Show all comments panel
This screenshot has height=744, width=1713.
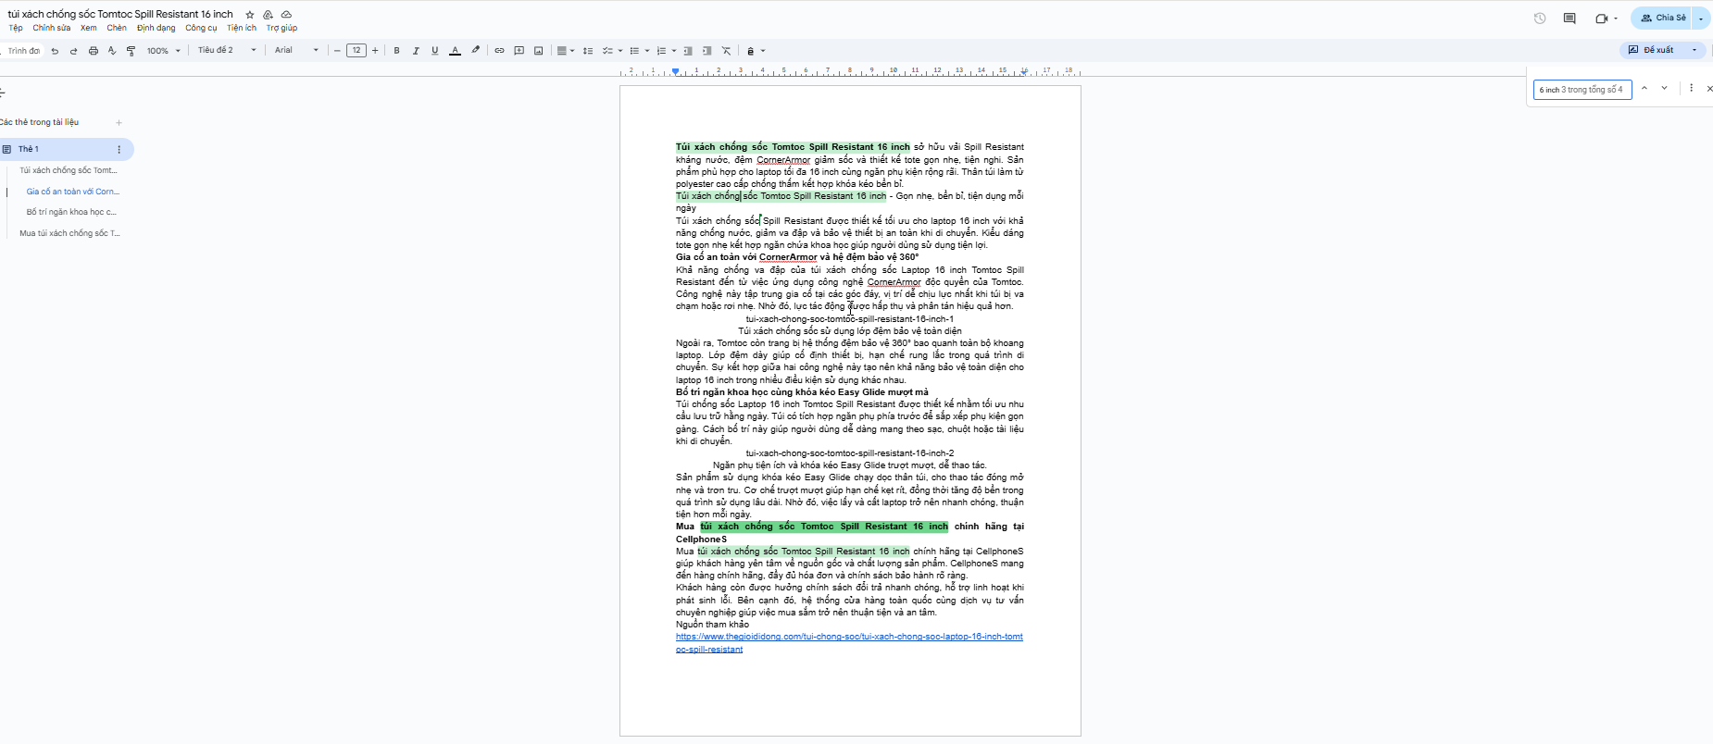pos(1569,19)
